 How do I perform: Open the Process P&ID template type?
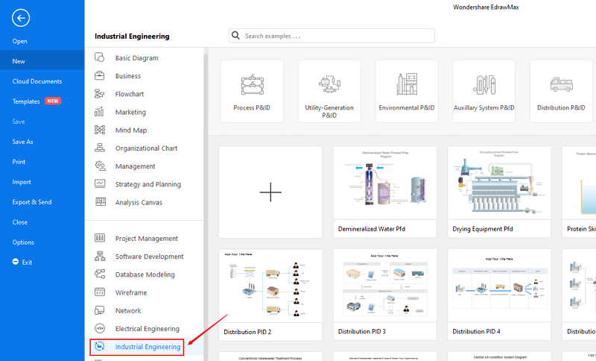[x=252, y=91]
